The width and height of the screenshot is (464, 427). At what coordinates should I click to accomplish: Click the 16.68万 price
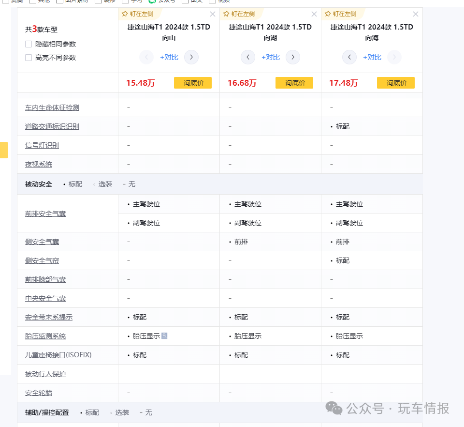tap(242, 83)
